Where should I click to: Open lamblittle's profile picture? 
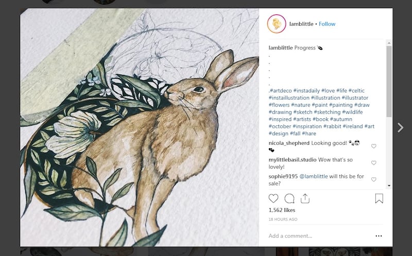(277, 24)
